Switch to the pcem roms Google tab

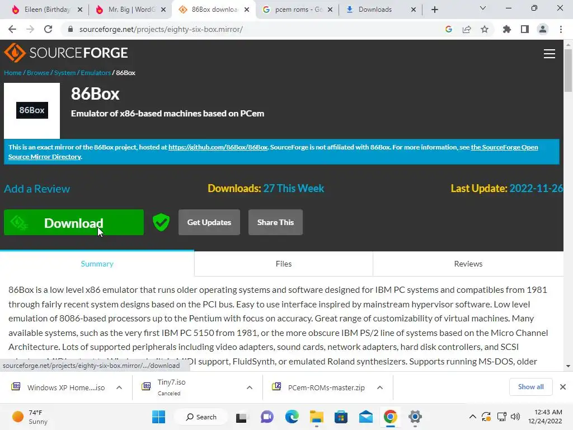(298, 10)
